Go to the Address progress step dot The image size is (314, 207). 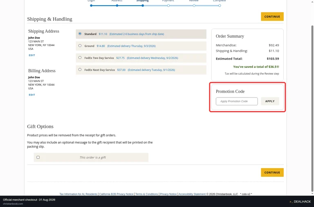coord(117,6)
